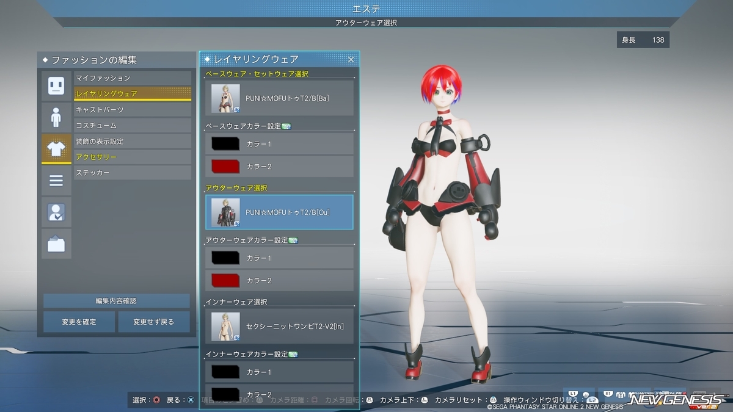The height and width of the screenshot is (412, 733).
Task: Open アクセサリー menu entry
Action: tap(133, 157)
